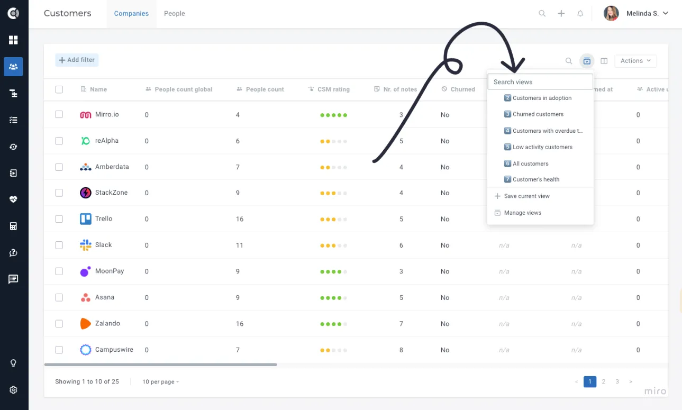Check the Slack row checkbox

point(59,245)
